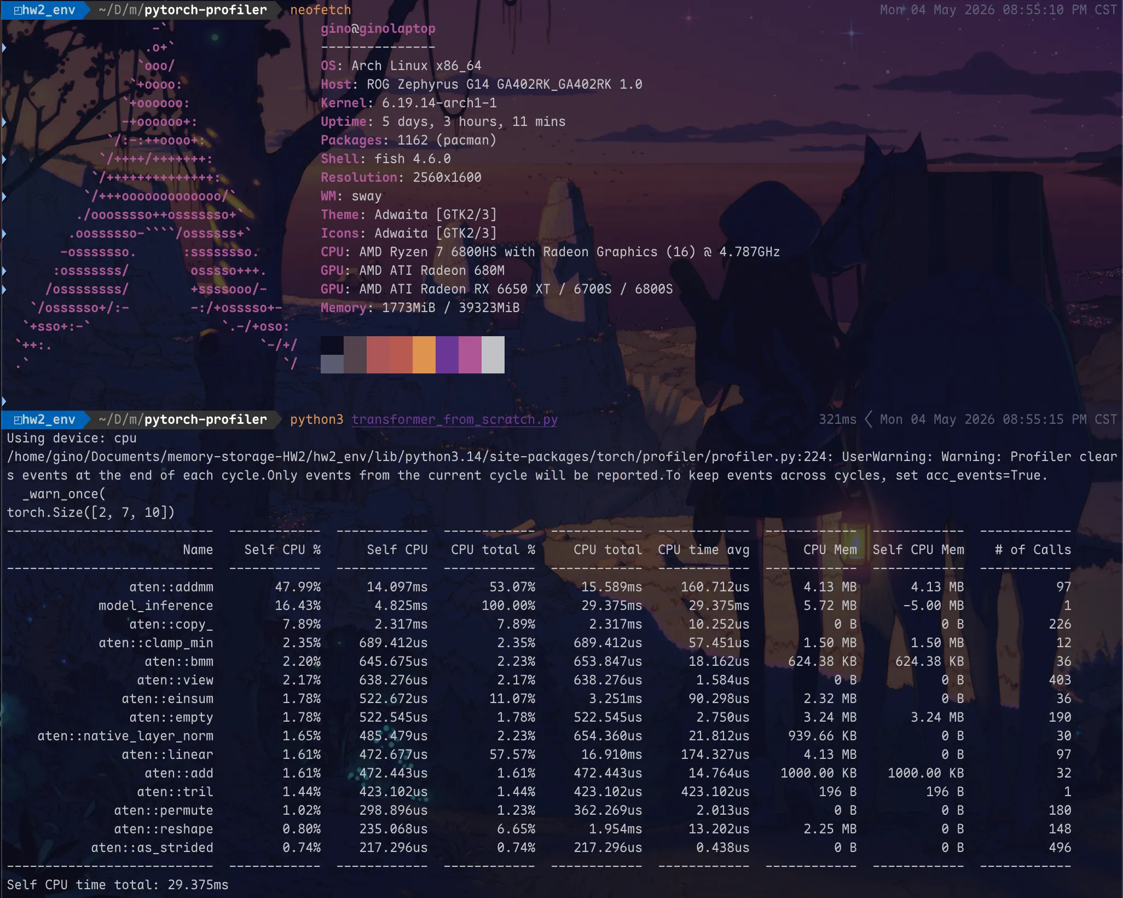Click the torch.Size([2, 7, 10]) output

coord(91,513)
